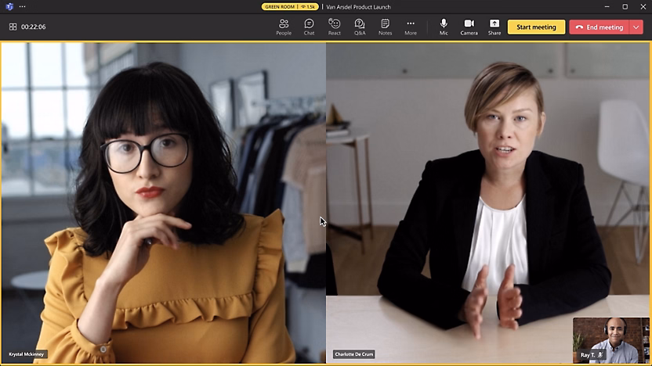Viewport: 652px width, 366px height.
Task: Open meeting Notes
Action: (385, 27)
